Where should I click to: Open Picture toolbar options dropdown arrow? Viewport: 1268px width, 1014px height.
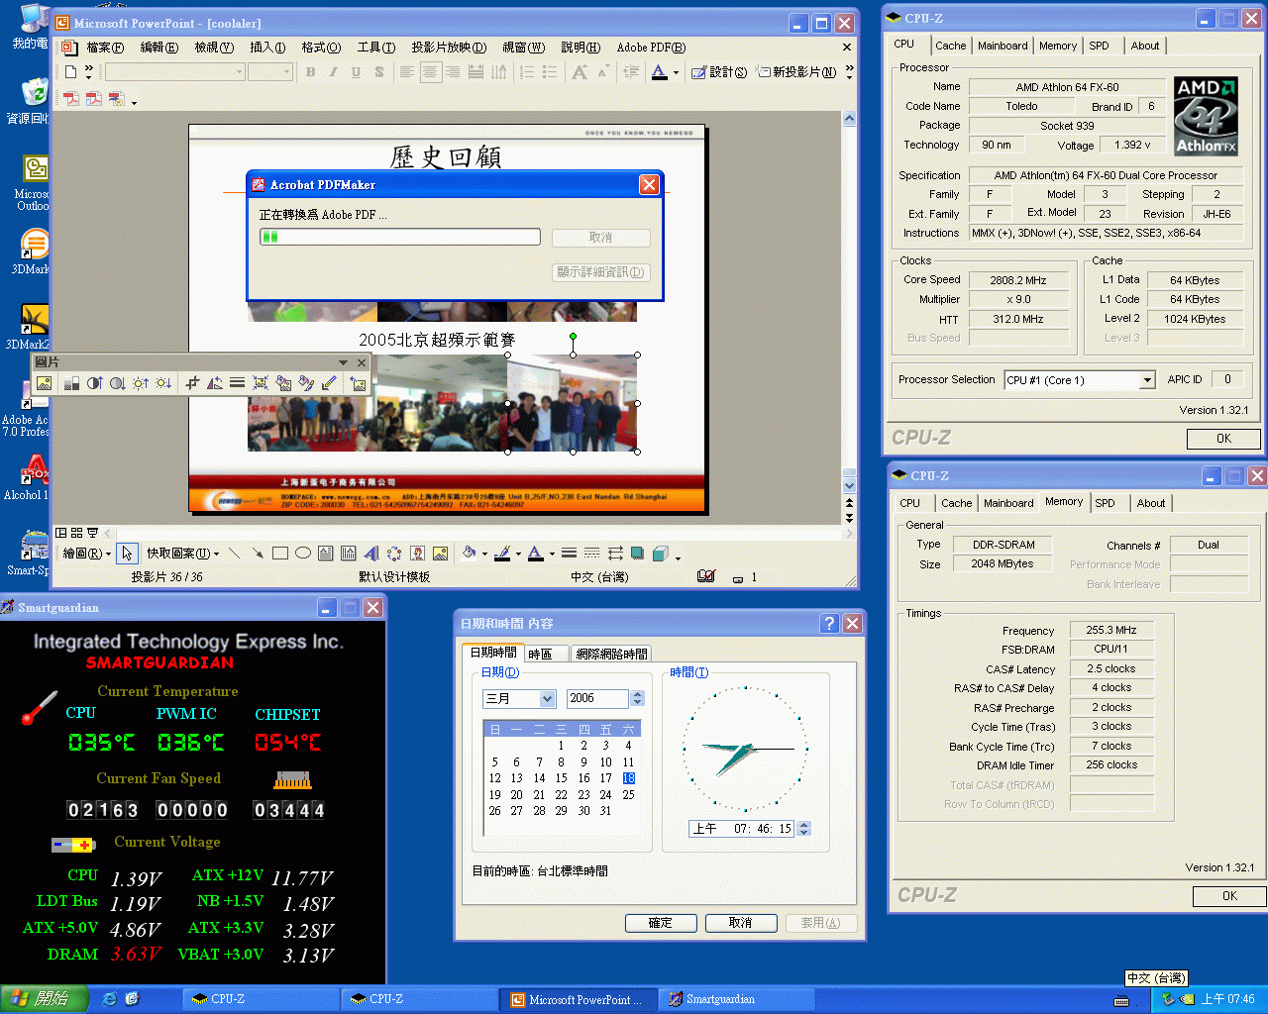tap(343, 362)
